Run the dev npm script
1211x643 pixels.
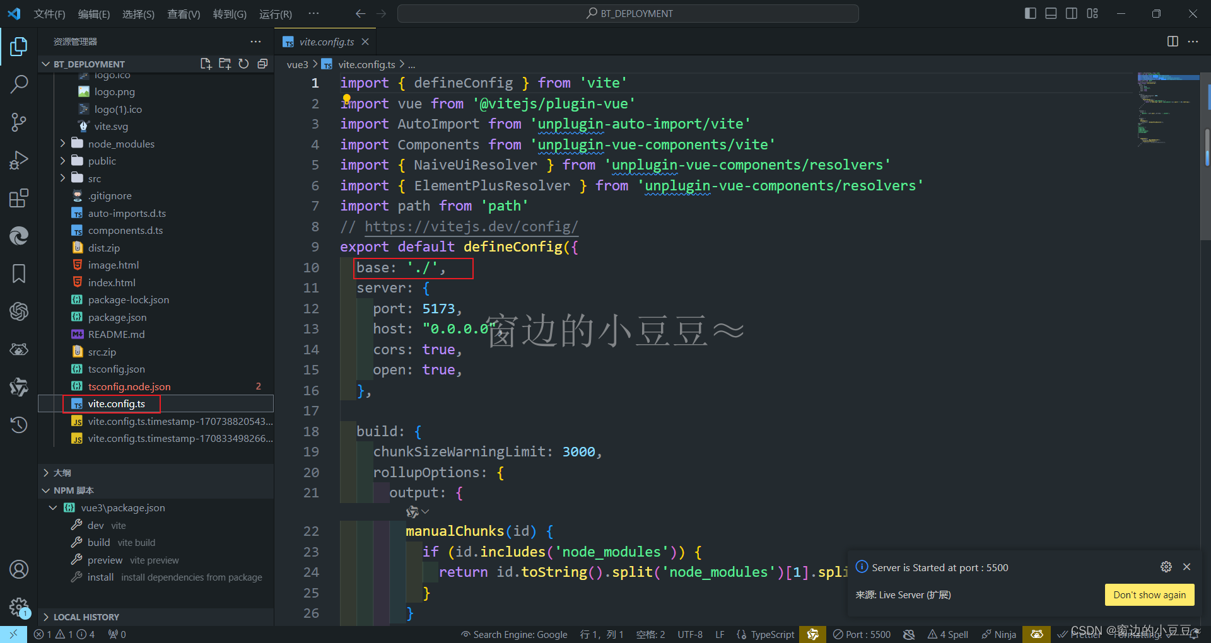(x=96, y=525)
